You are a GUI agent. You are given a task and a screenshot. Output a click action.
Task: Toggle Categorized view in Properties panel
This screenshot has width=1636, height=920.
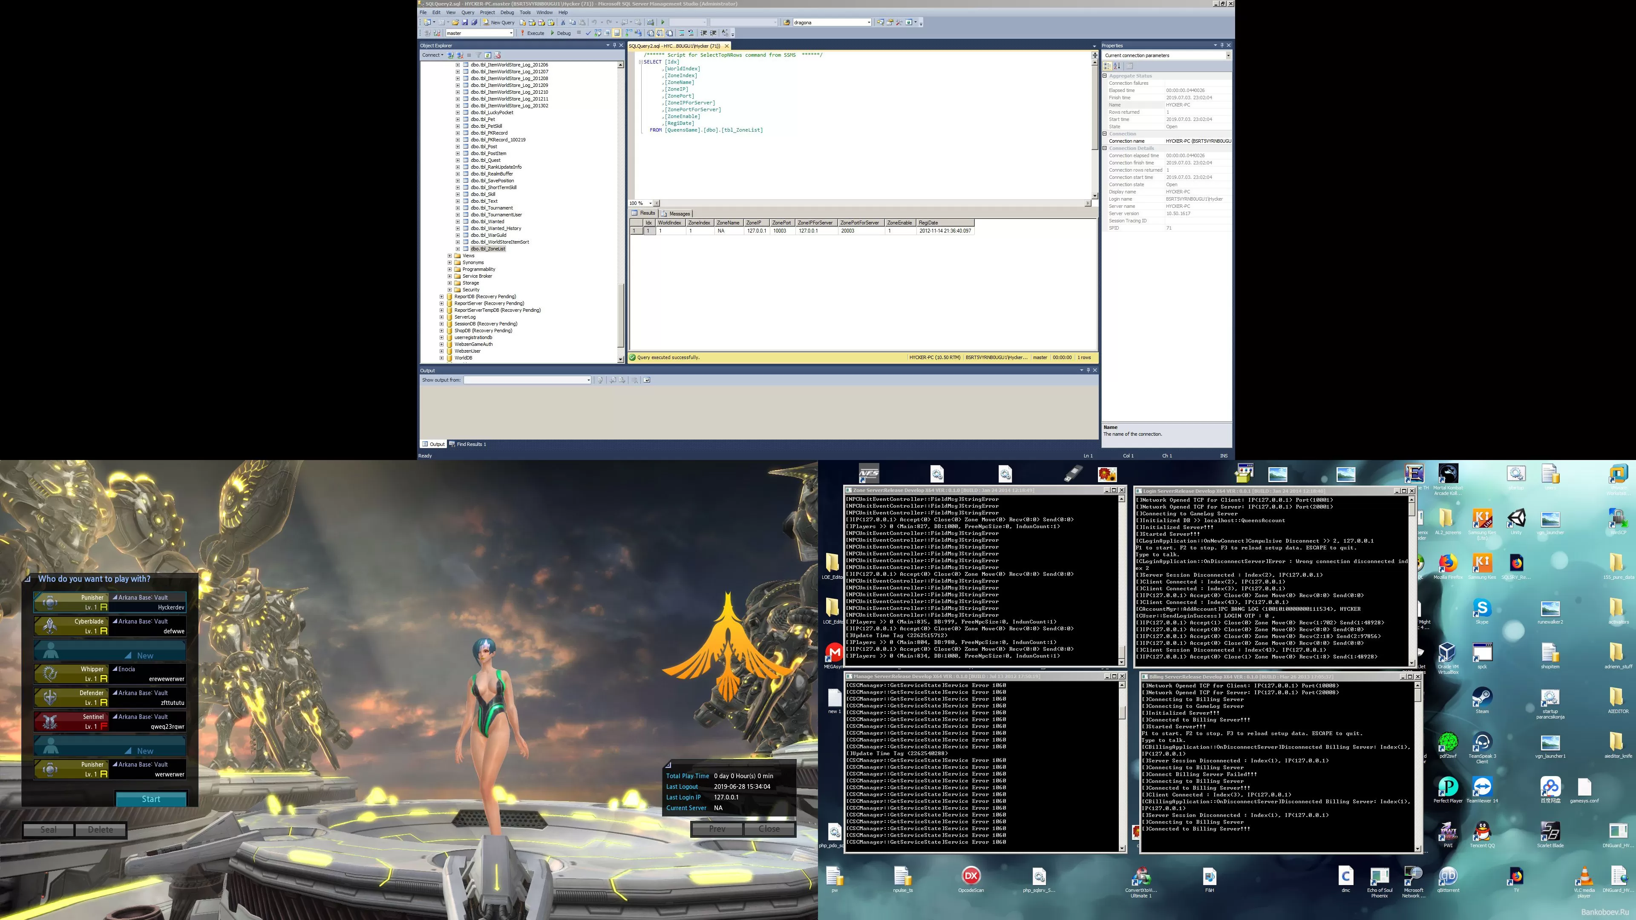[1108, 66]
